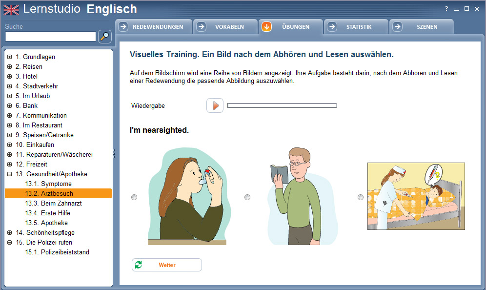Click the arrow icon on the Vokabeln tab
This screenshot has width=486, height=290.
201,27
